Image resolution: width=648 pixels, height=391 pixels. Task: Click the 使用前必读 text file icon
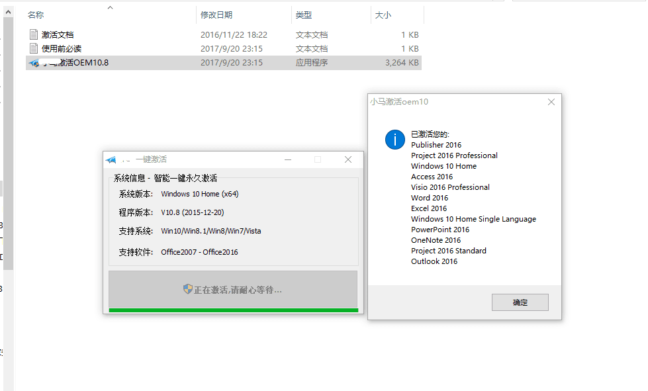point(34,48)
